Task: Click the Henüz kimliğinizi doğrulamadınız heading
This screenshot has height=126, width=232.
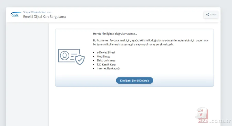Action: point(115,34)
